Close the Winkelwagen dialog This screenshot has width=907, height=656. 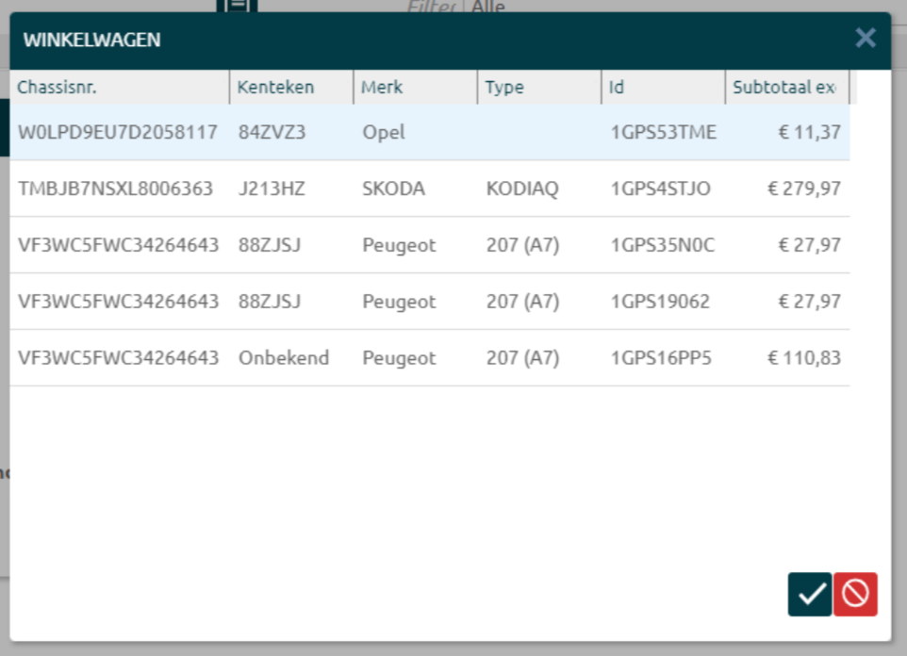pyautogui.click(x=865, y=38)
